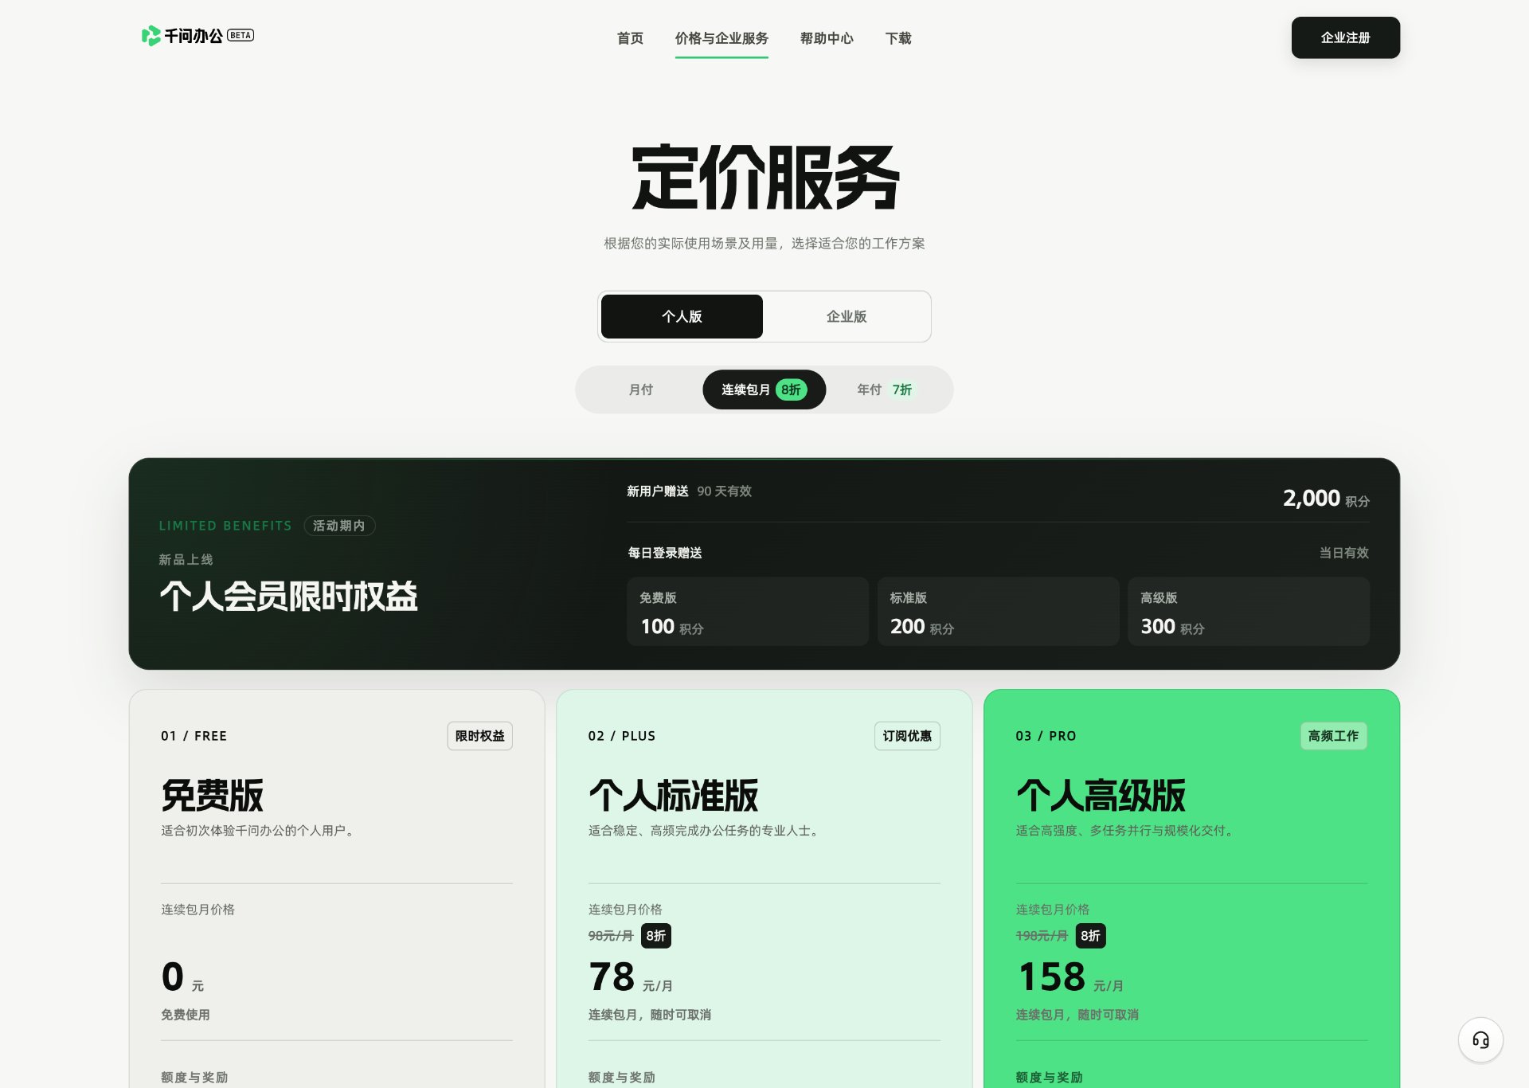Click 额度与奖励 heading on PRO card
Viewport: 1529px width, 1088px height.
pos(1050,1078)
